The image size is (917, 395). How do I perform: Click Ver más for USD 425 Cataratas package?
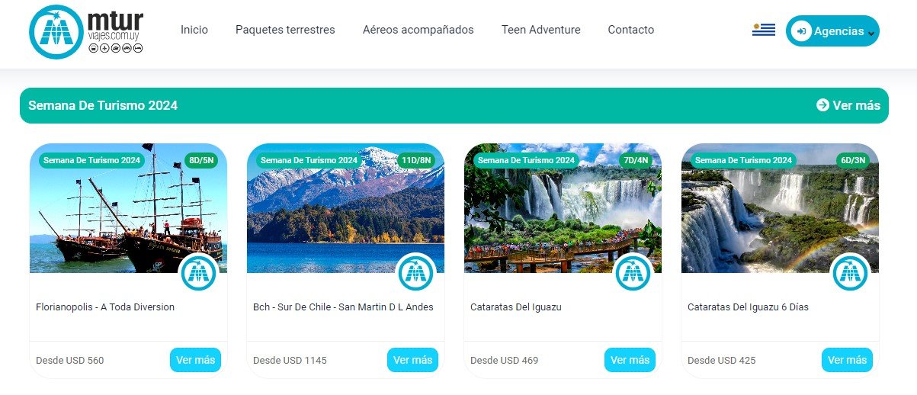tap(847, 360)
